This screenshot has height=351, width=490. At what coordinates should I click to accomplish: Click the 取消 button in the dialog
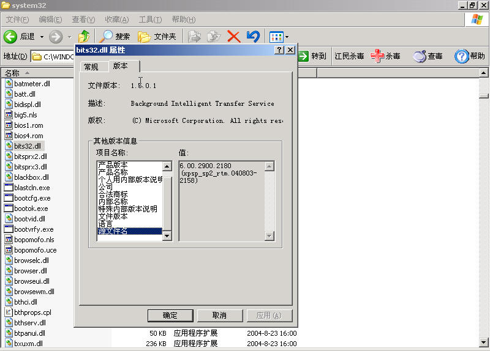pyautogui.click(x=220, y=316)
